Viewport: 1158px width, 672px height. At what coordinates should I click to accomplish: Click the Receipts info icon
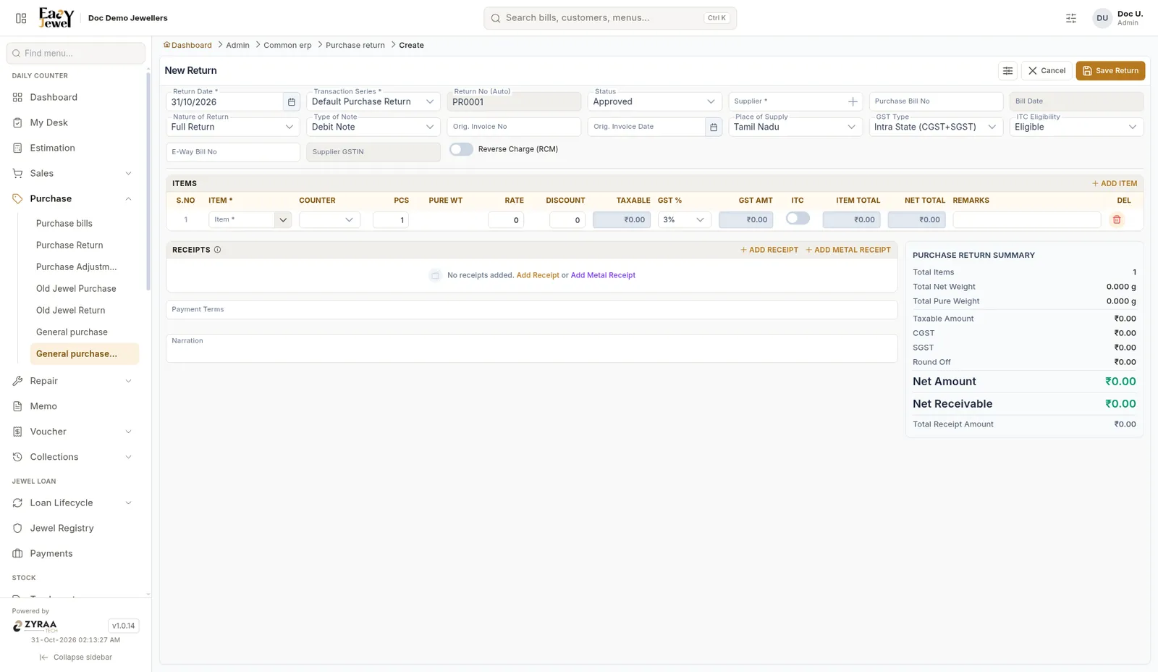217,250
